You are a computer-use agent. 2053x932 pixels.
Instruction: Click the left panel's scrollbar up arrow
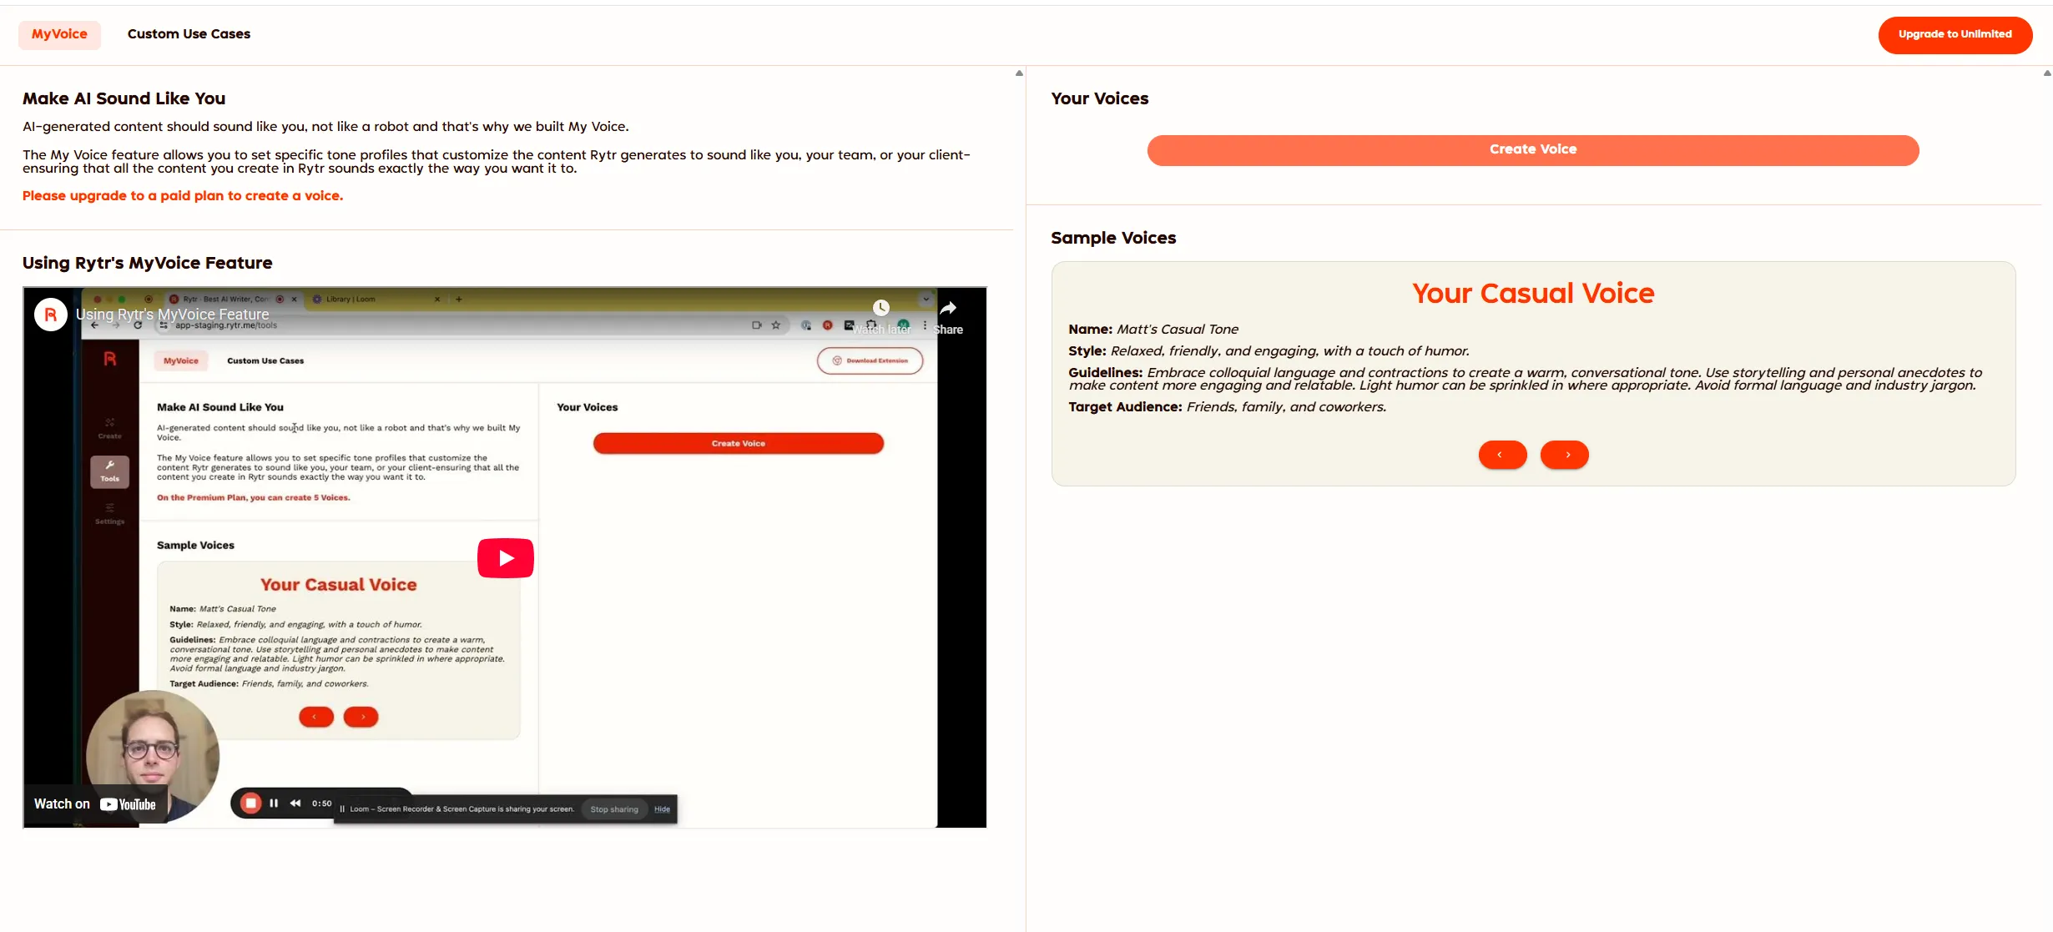(x=1019, y=73)
